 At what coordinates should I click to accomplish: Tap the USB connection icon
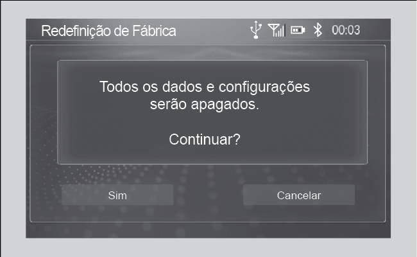coord(256,30)
